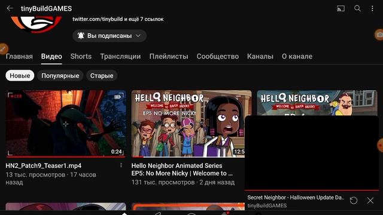
Task: Select the Видео tab
Action: tap(51, 56)
